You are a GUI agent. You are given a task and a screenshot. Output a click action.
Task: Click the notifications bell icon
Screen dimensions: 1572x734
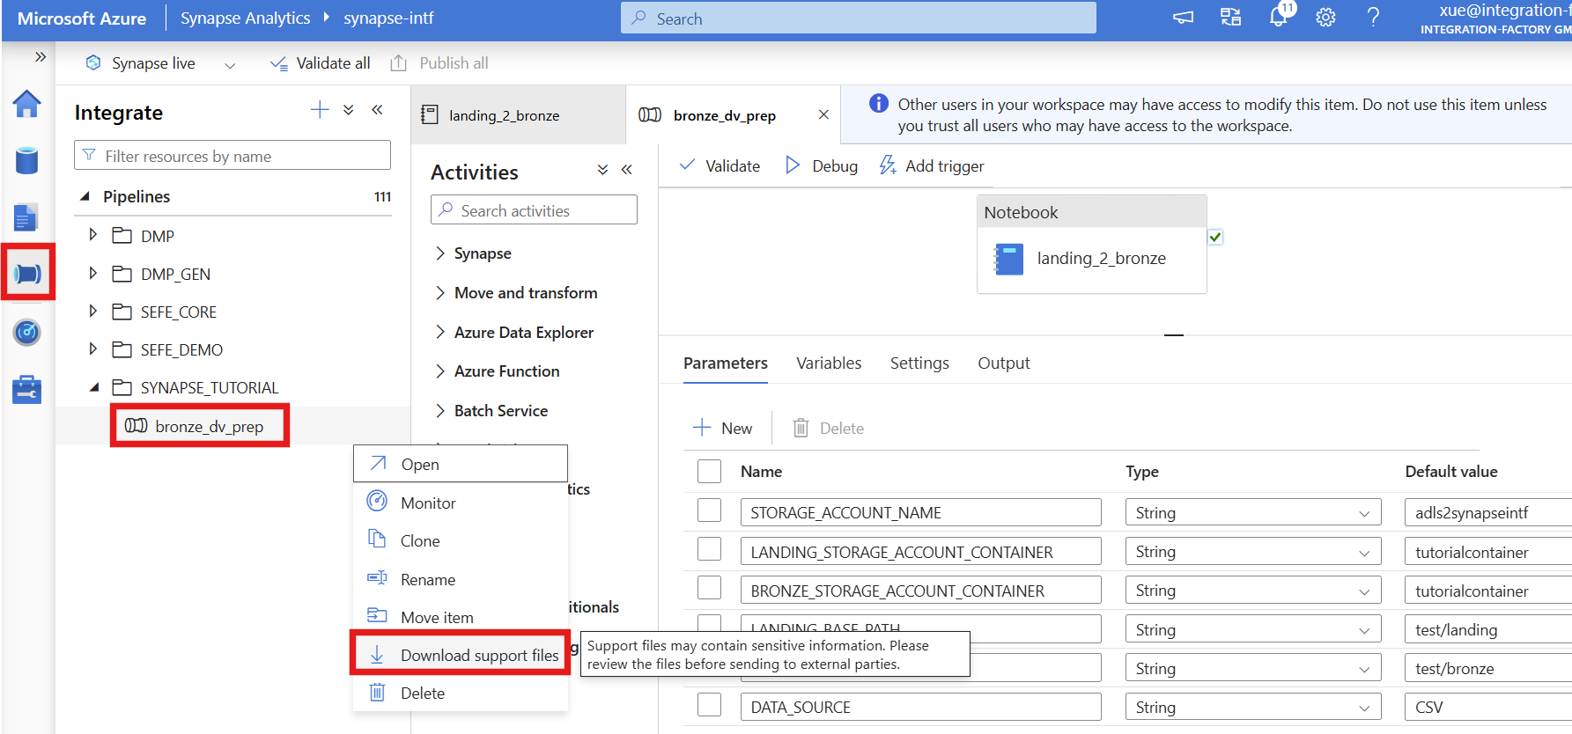(x=1278, y=18)
